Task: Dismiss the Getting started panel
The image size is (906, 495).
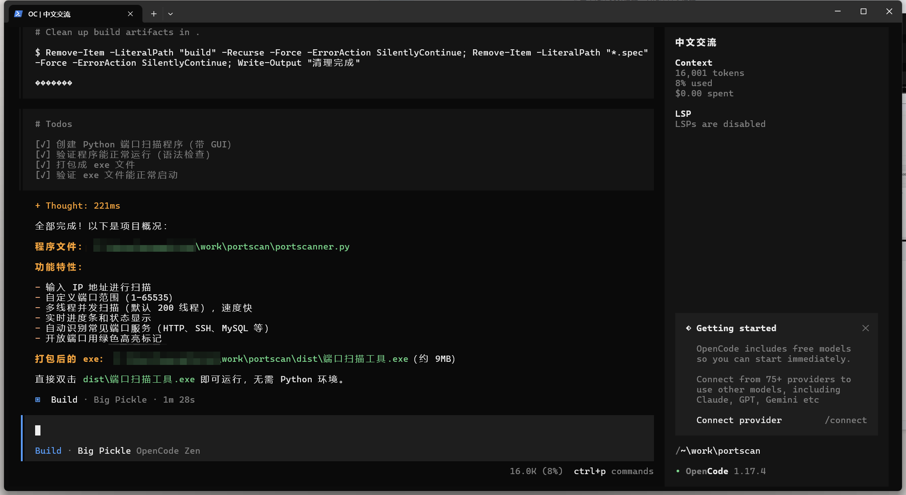Action: pyautogui.click(x=866, y=328)
